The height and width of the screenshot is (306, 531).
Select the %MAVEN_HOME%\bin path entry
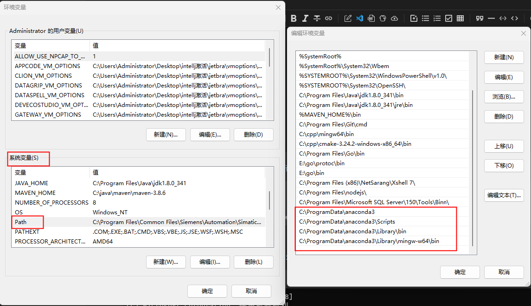coord(382,115)
